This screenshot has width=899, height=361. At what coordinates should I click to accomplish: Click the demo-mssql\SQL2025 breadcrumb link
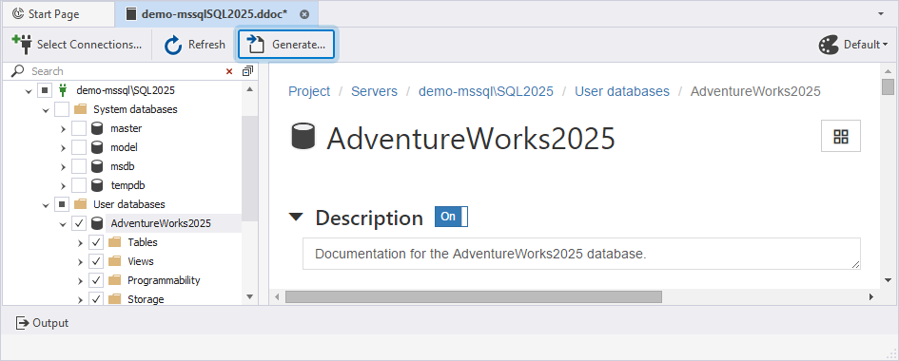[485, 91]
